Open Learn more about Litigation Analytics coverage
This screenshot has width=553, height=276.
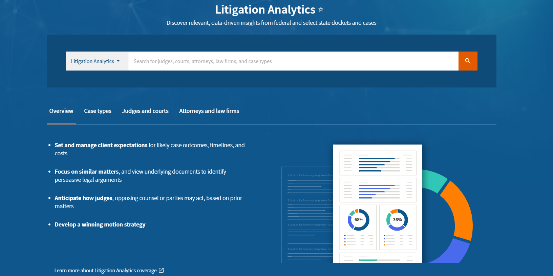(x=105, y=270)
